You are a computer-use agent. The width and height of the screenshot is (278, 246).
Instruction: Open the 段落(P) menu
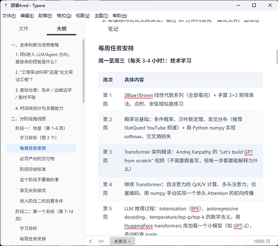tap(45, 16)
